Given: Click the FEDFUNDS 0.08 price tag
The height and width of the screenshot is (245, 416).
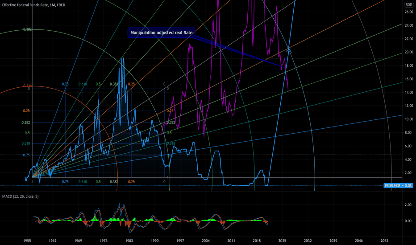Looking at the screenshot, I should point(398,186).
